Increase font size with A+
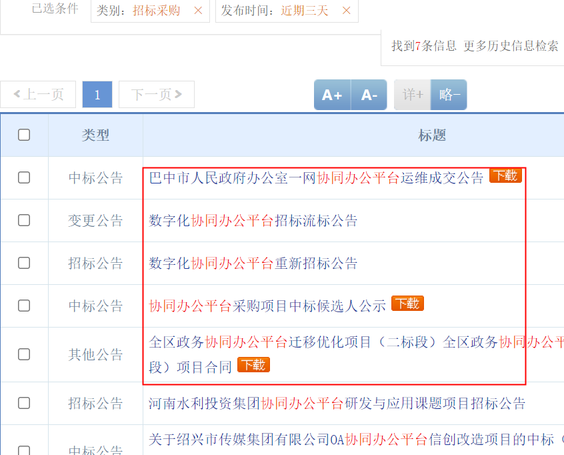Screen dimensions: 564x455 click(x=332, y=95)
